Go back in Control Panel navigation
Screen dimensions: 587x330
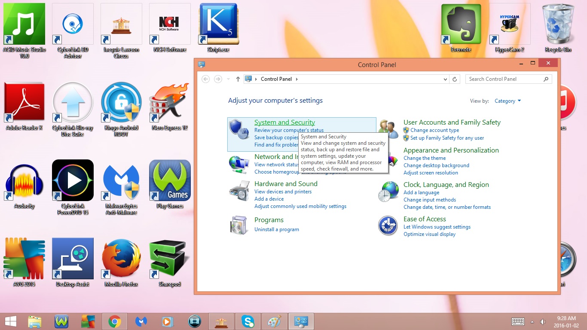coord(206,79)
